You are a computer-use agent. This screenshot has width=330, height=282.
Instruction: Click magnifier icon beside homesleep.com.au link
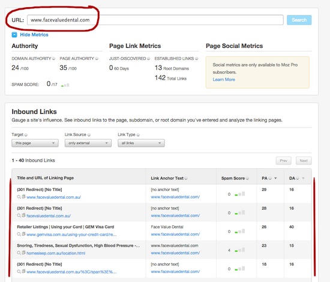pos(19,253)
